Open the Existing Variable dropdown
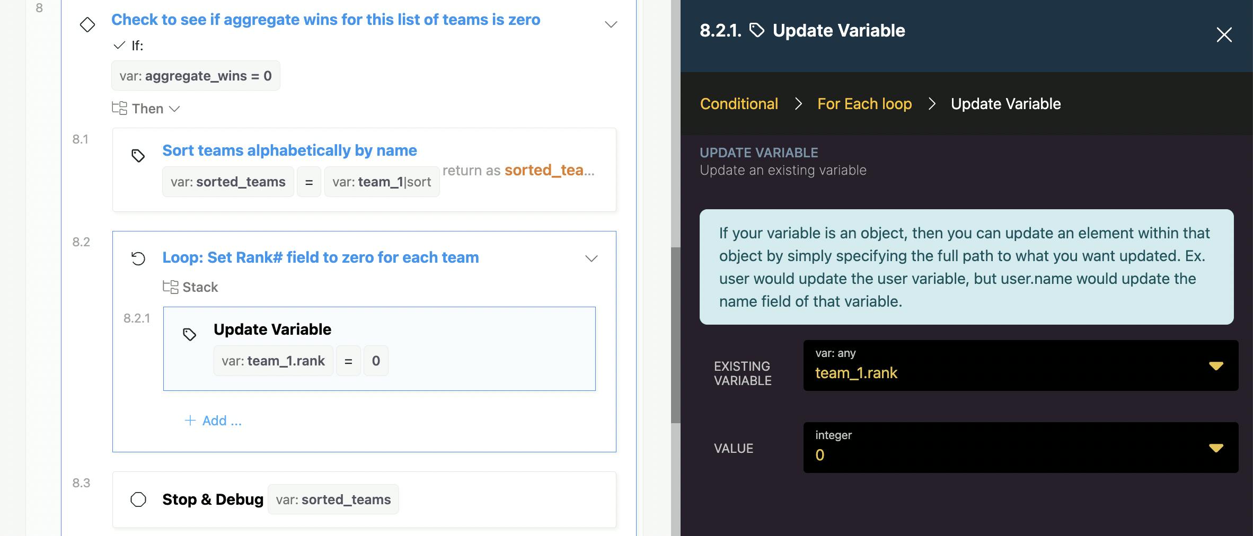1253x536 pixels. click(x=1215, y=366)
